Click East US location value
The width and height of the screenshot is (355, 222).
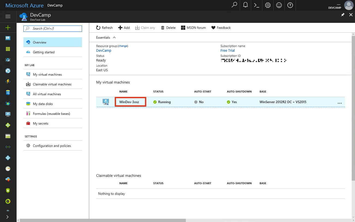102,70
